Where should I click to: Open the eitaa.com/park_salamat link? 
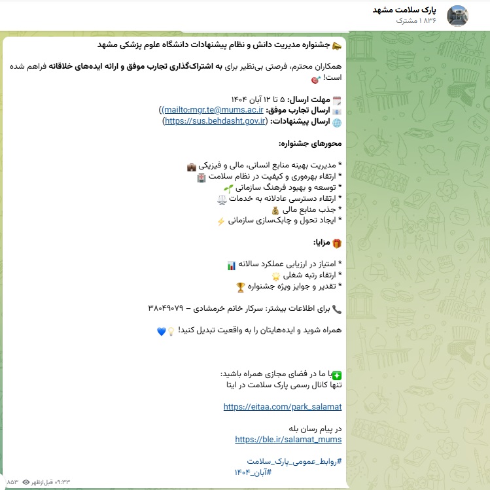(283, 406)
